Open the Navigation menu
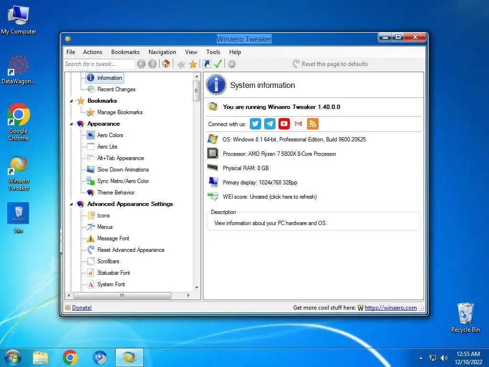Screen dimensions: 489x367 point(162,52)
